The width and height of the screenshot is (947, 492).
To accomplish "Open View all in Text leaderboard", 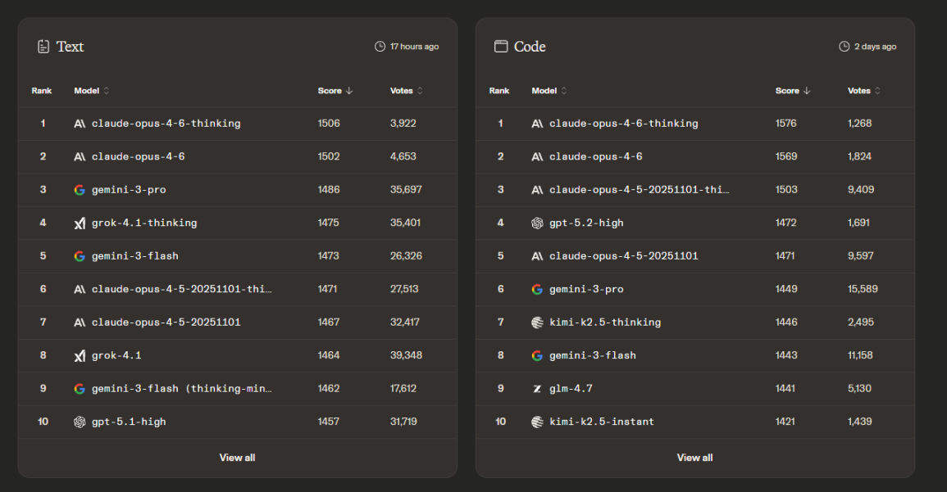I will click(x=237, y=458).
